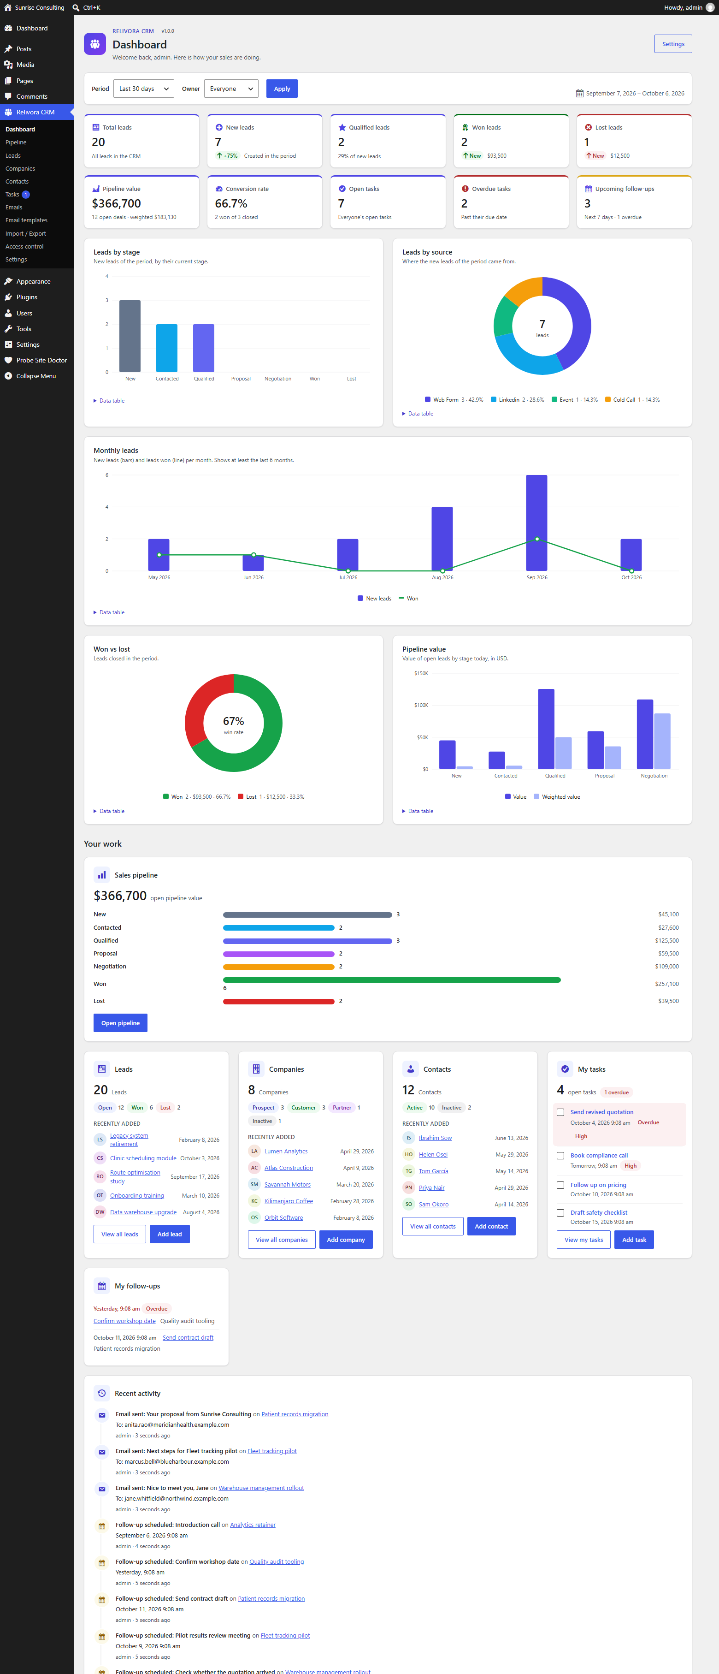719x1674 pixels.
Task: Click the Apply filter button
Action: [x=282, y=89]
